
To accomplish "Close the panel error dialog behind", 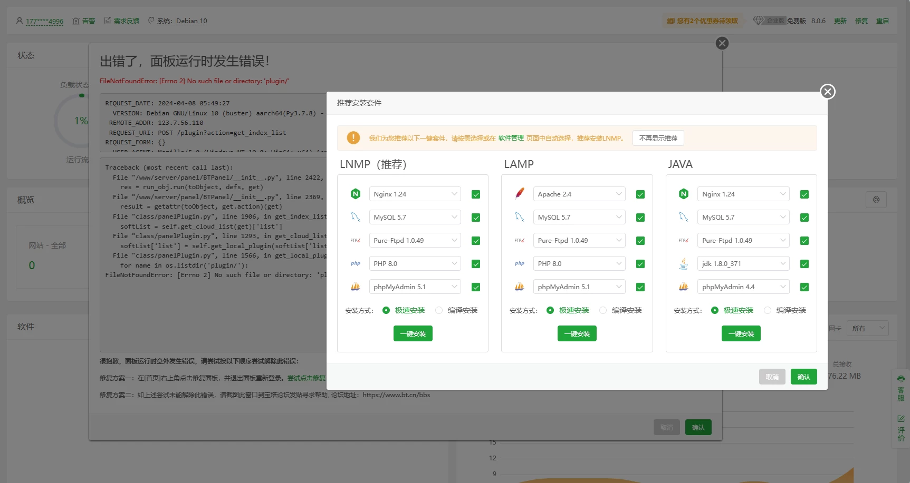I will click(722, 43).
